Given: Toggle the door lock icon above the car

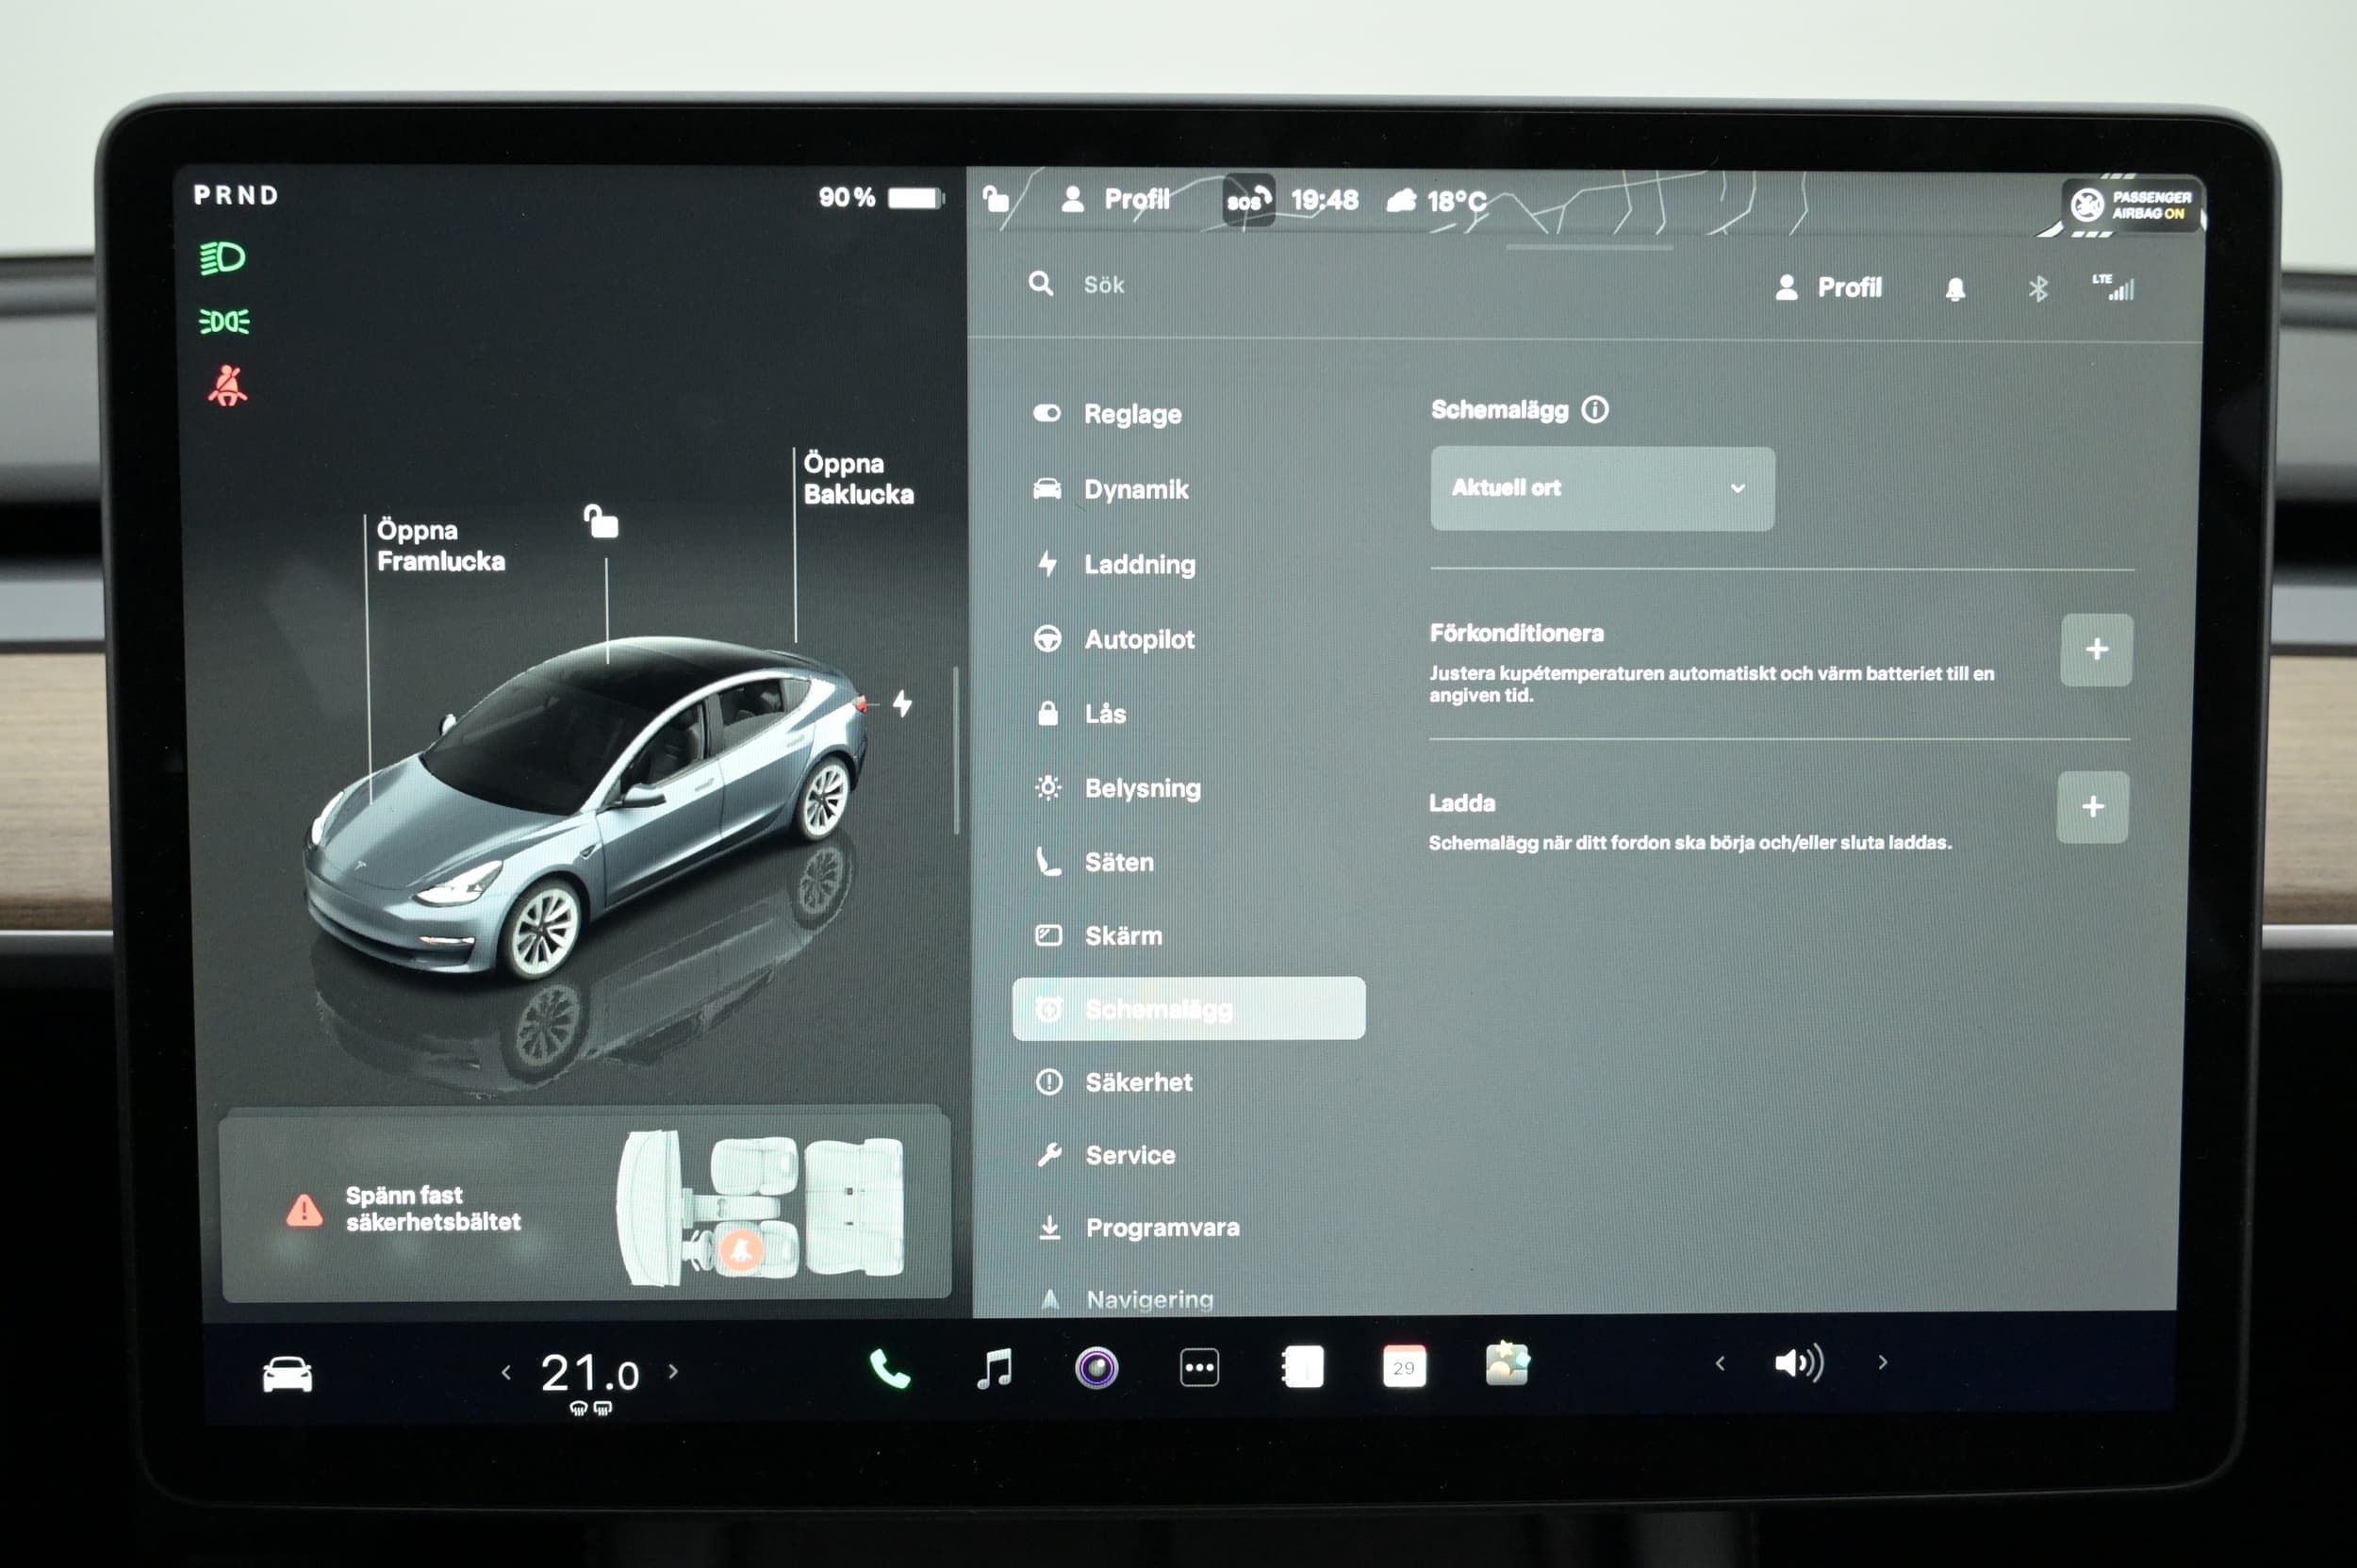Looking at the screenshot, I should 601,521.
